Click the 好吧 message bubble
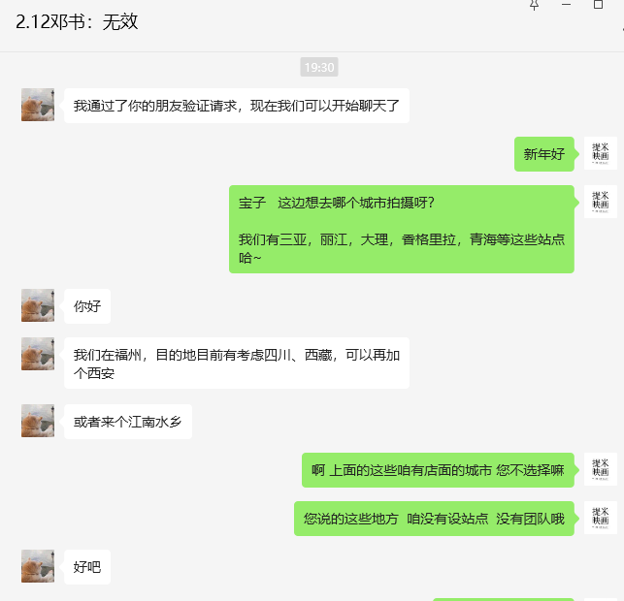The image size is (624, 601). click(87, 567)
